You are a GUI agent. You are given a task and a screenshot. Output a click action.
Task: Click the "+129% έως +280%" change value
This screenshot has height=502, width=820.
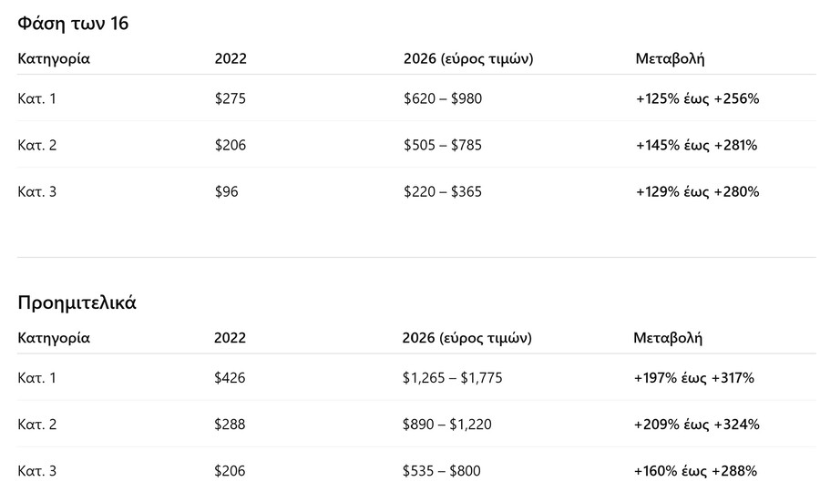697,191
